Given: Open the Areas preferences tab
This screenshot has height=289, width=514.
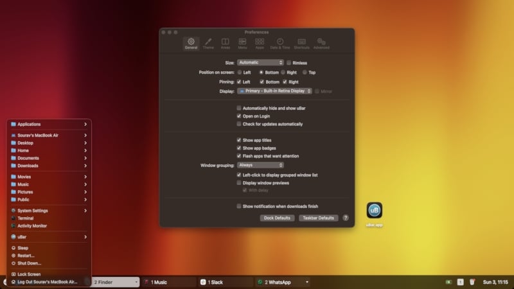Looking at the screenshot, I should pos(226,43).
